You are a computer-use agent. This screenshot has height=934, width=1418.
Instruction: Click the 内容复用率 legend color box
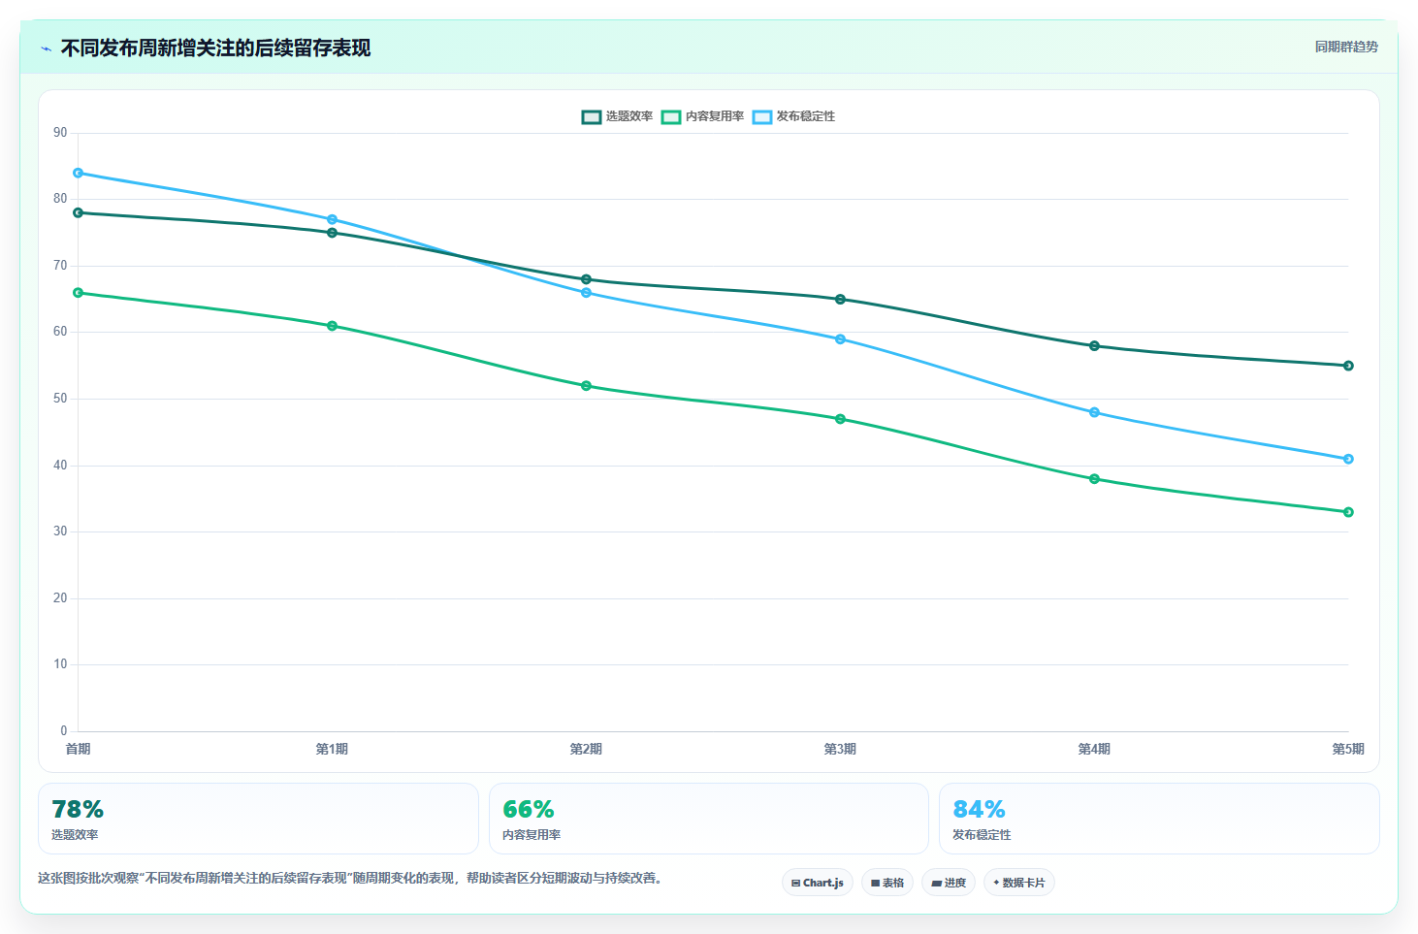tap(671, 116)
